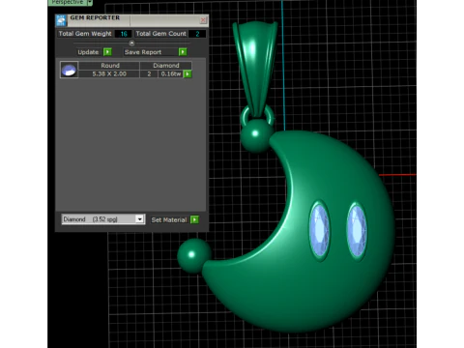Click the green arrow beside 0.16tw
Image resolution: width=464 pixels, height=348 pixels.
pyautogui.click(x=188, y=73)
